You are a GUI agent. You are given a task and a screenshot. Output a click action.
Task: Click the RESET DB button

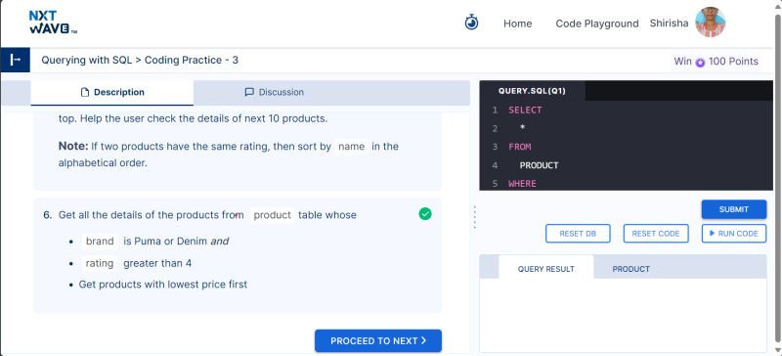tap(578, 234)
